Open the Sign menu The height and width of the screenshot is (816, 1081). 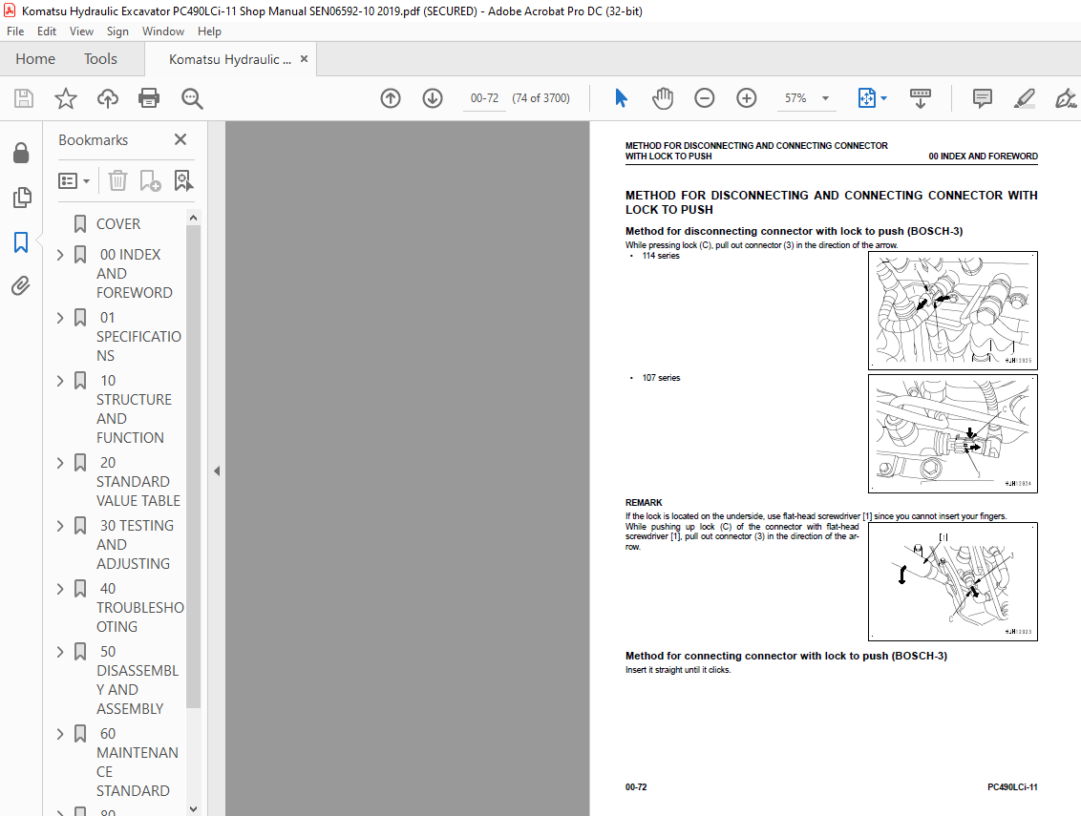[x=117, y=31]
